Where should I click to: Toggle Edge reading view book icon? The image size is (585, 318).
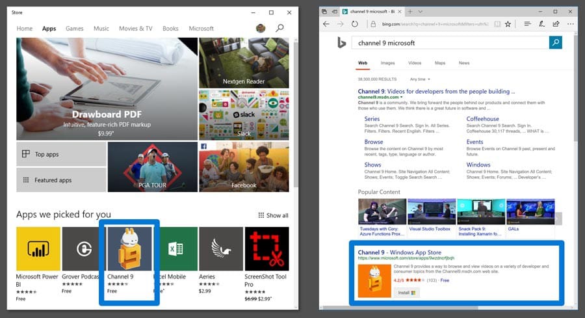[497, 24]
